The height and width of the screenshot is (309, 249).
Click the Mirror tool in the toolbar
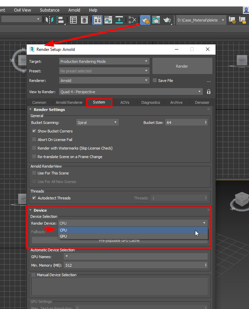pyautogui.click(x=49, y=20)
